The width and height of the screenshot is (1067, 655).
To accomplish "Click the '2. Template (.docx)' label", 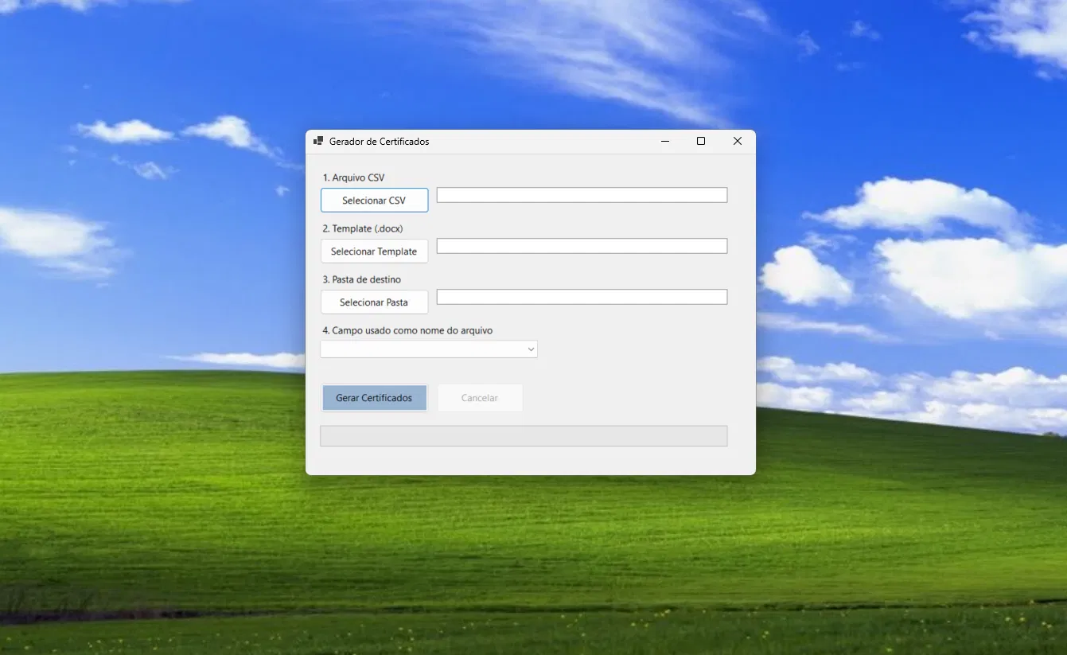I will click(363, 228).
